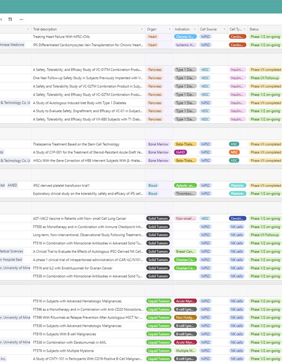Click the Heart tag in Treating Heart Failure row
The image size is (282, 362).
point(152,37)
